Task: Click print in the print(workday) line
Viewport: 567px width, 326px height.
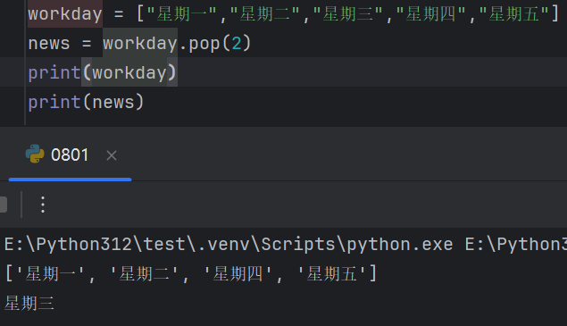Action: point(54,73)
